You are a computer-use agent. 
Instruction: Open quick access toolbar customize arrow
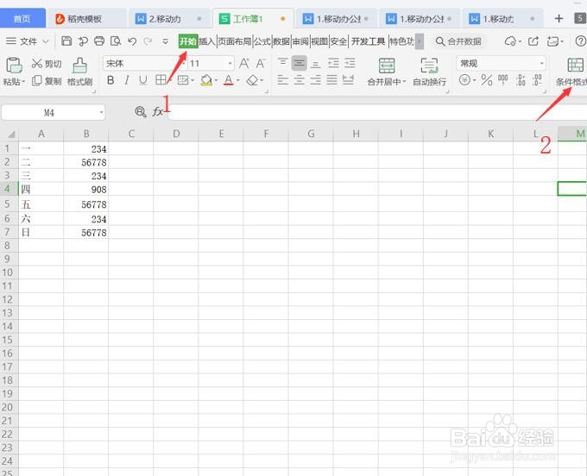pyautogui.click(x=165, y=41)
